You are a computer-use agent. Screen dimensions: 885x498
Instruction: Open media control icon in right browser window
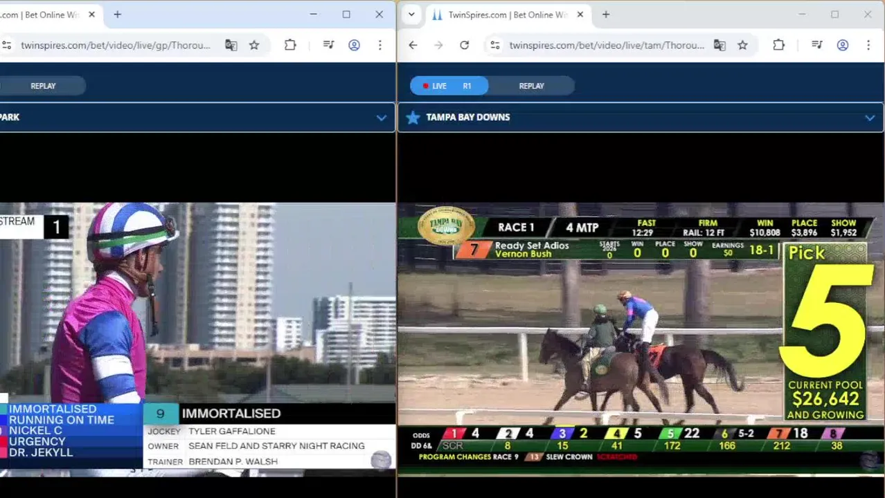point(817,45)
